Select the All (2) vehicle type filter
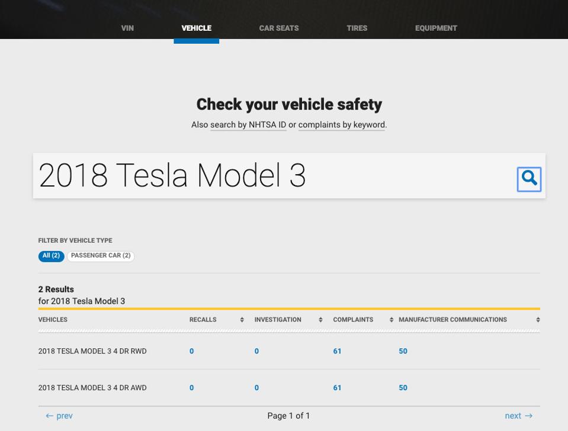 point(51,256)
